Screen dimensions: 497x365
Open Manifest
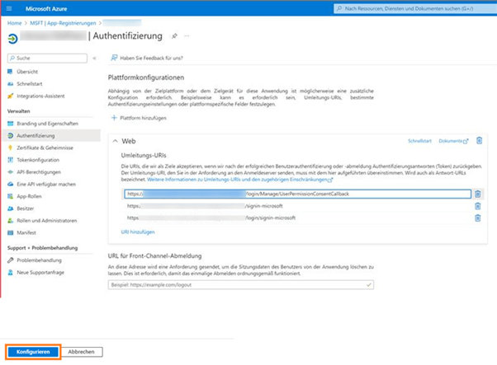point(26,233)
